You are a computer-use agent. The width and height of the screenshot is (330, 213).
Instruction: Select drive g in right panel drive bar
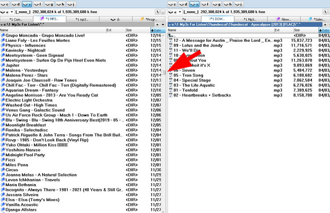click(217, 4)
